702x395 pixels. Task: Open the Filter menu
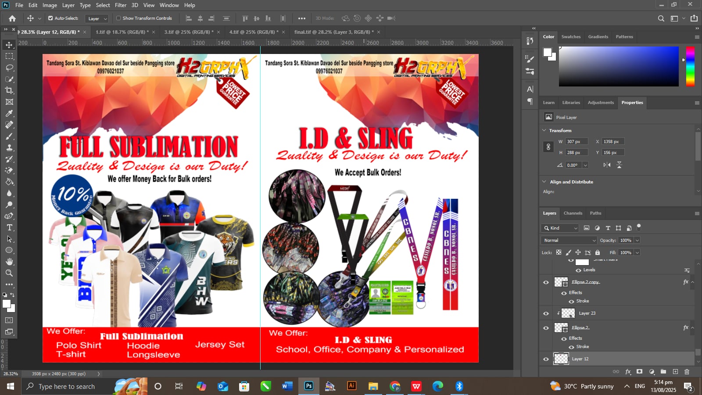[x=120, y=5]
